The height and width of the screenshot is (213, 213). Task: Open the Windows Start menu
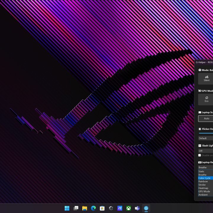(x=67, y=208)
